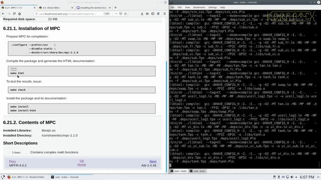Reload the current Firefox page
The height and width of the screenshot is (180, 321).
pos(14,13)
